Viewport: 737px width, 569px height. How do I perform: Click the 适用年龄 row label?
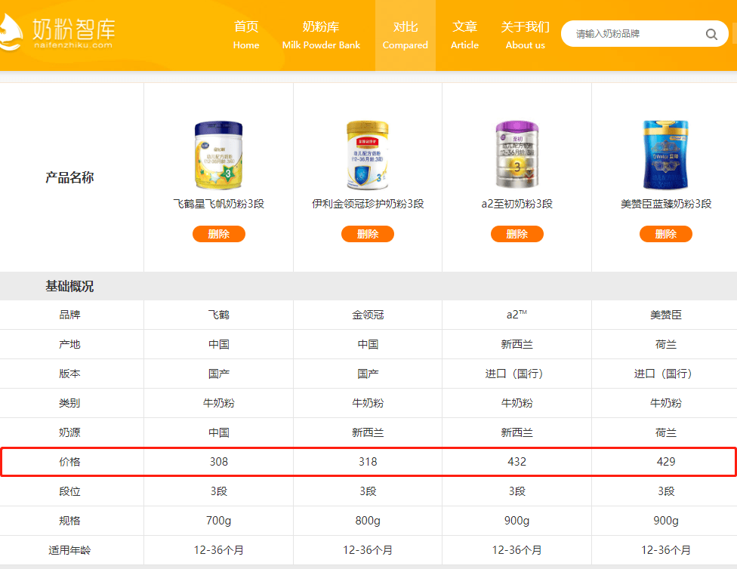(x=69, y=550)
